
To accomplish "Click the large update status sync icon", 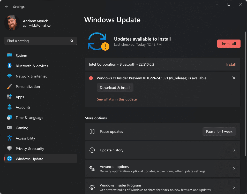I will coord(99,42).
